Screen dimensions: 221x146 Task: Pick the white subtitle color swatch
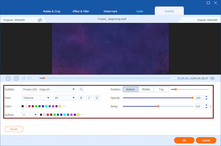(26, 106)
